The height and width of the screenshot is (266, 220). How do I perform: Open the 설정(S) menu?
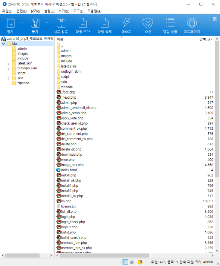pos(49,11)
